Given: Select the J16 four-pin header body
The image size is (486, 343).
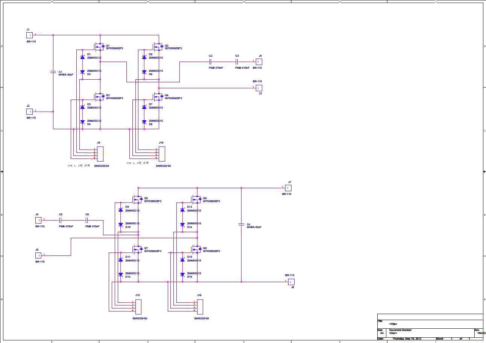Looking at the screenshot, I should 200,307.
